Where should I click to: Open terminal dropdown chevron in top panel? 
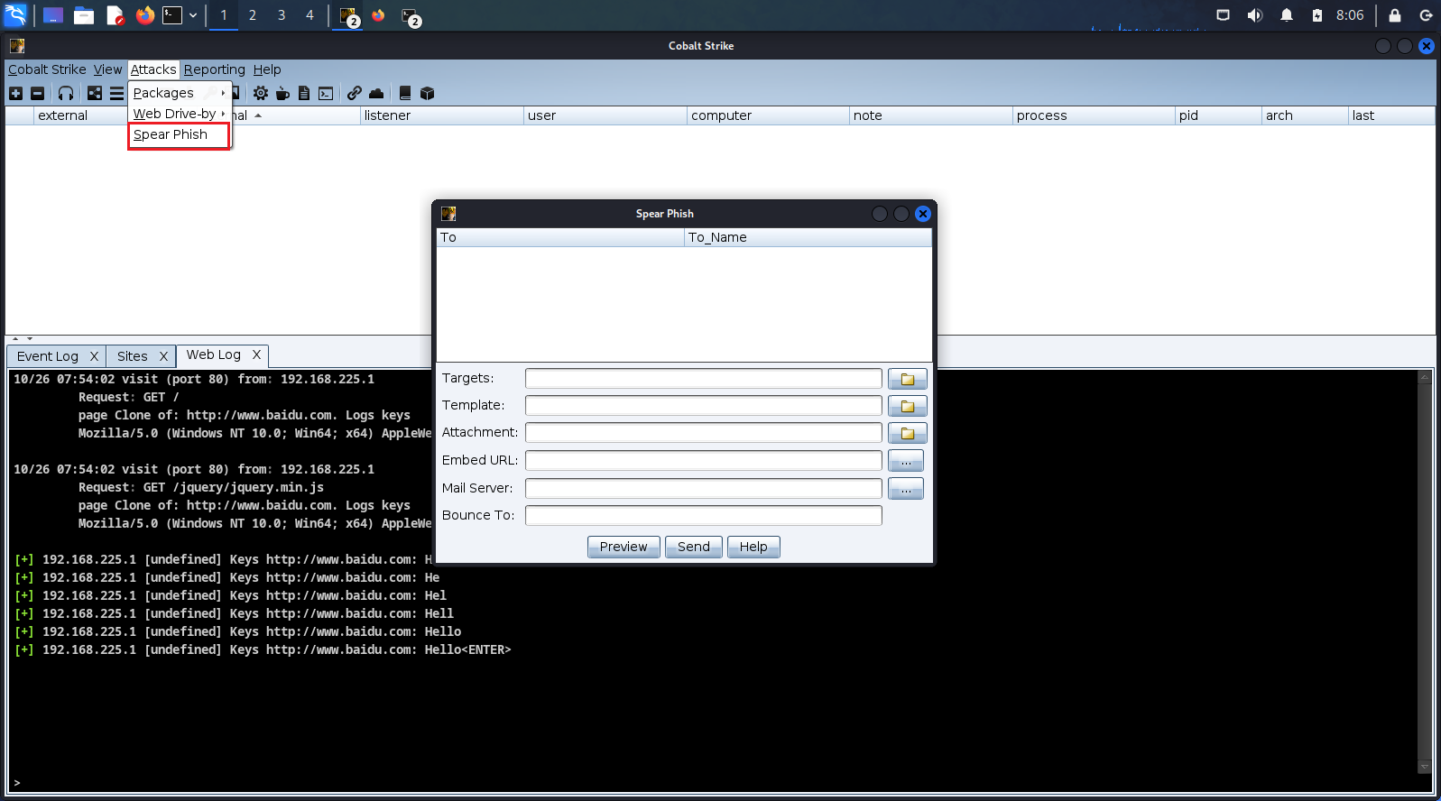193,15
